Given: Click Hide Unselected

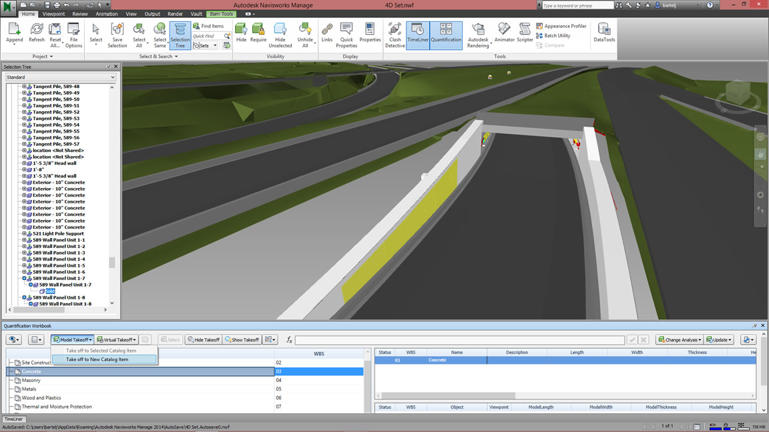Looking at the screenshot, I should click(280, 35).
